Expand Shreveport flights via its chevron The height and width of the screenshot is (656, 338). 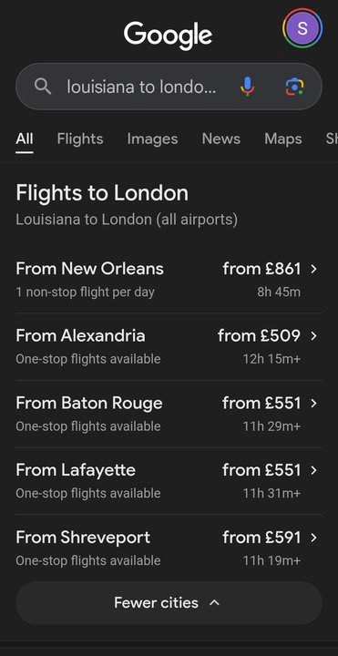pyautogui.click(x=314, y=538)
